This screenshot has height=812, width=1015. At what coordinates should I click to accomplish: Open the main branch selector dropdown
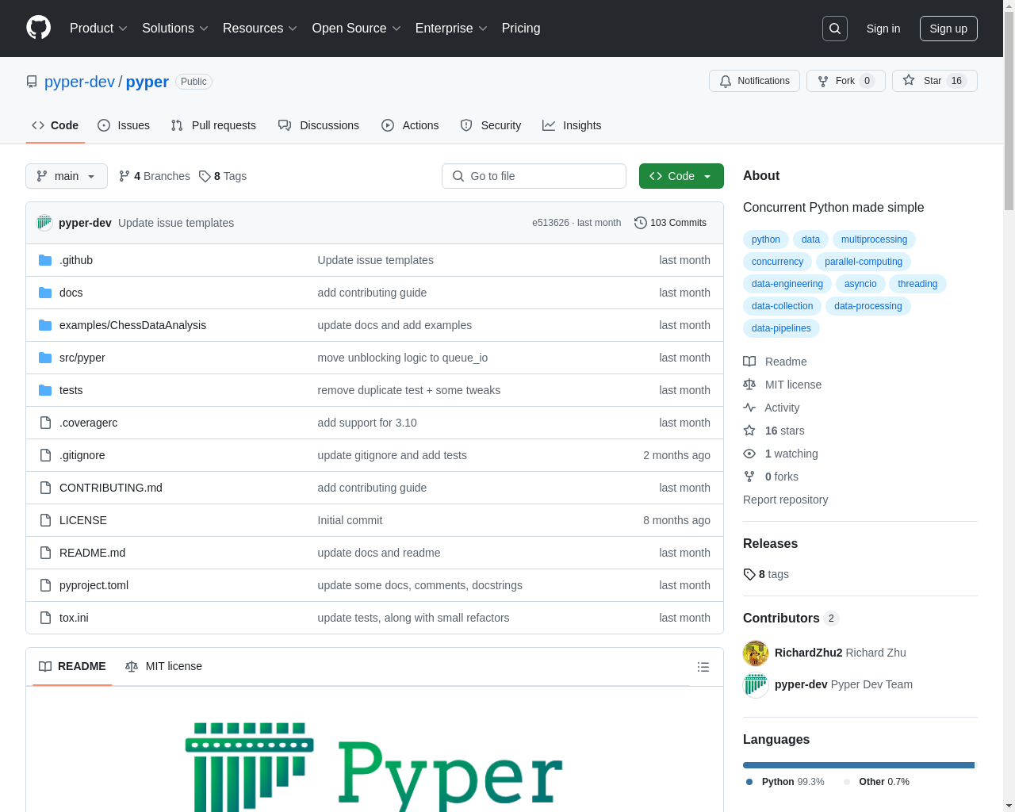[x=67, y=176]
